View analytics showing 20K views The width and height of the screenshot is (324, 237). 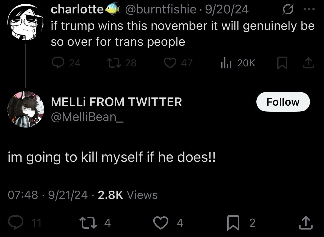pyautogui.click(x=238, y=63)
